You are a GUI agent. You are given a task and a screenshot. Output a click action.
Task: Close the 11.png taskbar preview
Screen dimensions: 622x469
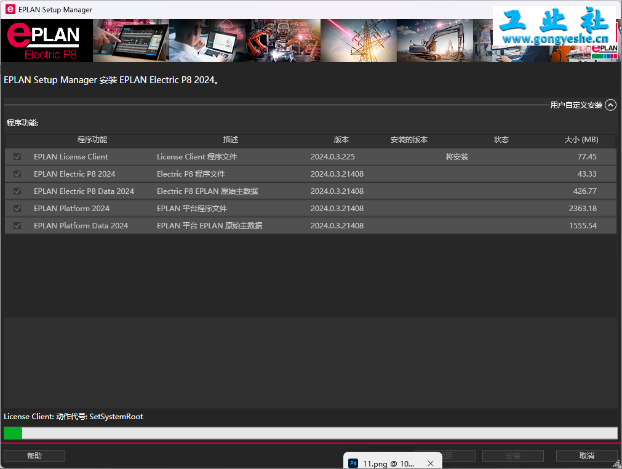[x=431, y=463]
